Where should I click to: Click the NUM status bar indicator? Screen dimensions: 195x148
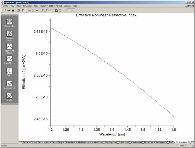tap(182, 146)
